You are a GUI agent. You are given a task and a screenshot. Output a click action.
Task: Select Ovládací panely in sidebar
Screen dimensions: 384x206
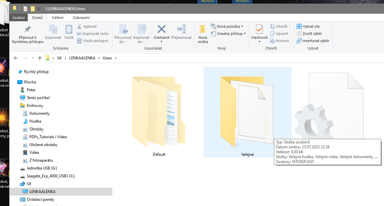(40, 199)
